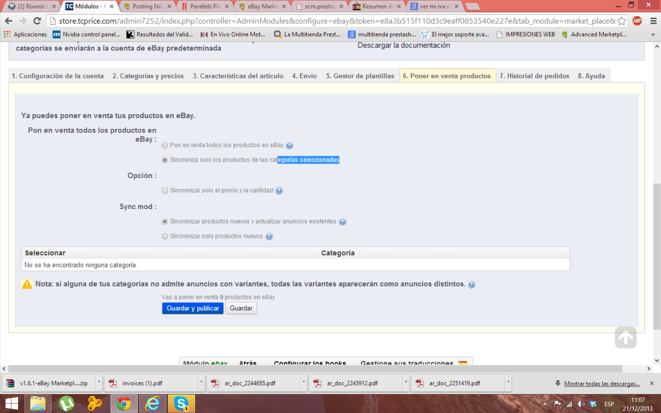Open the Adblock Plus extension icon

point(637,21)
